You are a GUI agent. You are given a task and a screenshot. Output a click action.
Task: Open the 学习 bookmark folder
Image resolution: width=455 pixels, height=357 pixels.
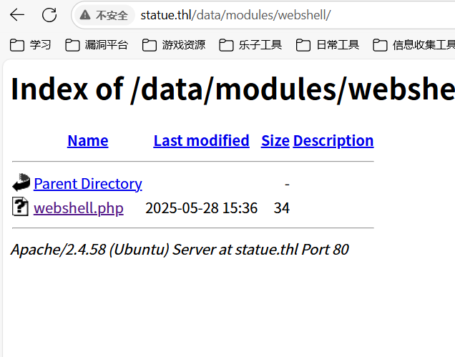pyautogui.click(x=31, y=45)
